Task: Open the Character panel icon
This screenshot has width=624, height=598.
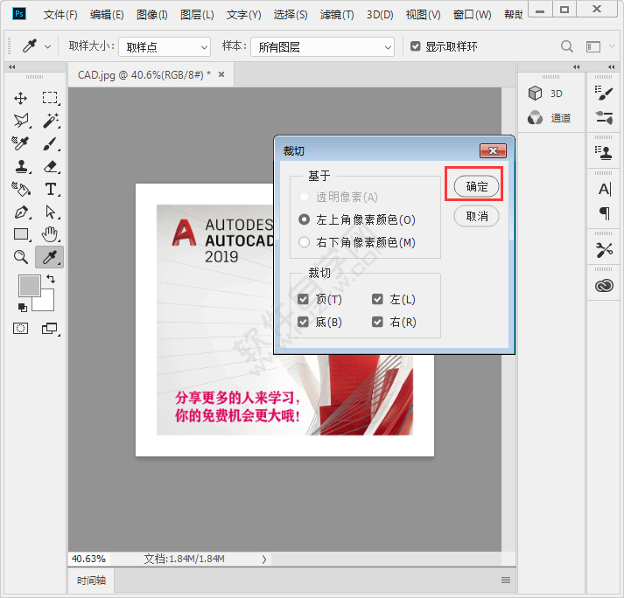Action: 604,189
